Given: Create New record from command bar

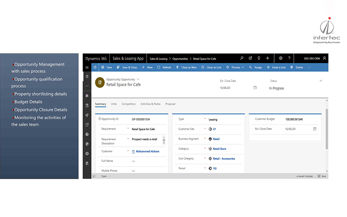Looking at the screenshot, I should pyautogui.click(x=147, y=67).
